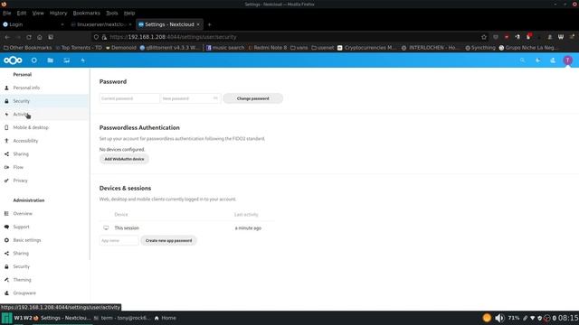Image resolution: width=579 pixels, height=325 pixels.
Task: Reload the page with the refresh icon
Action: coord(29,37)
